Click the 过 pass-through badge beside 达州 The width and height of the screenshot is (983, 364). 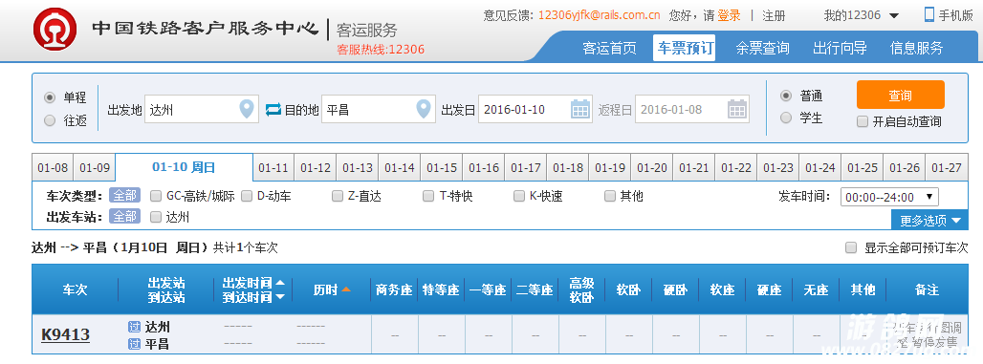(134, 327)
